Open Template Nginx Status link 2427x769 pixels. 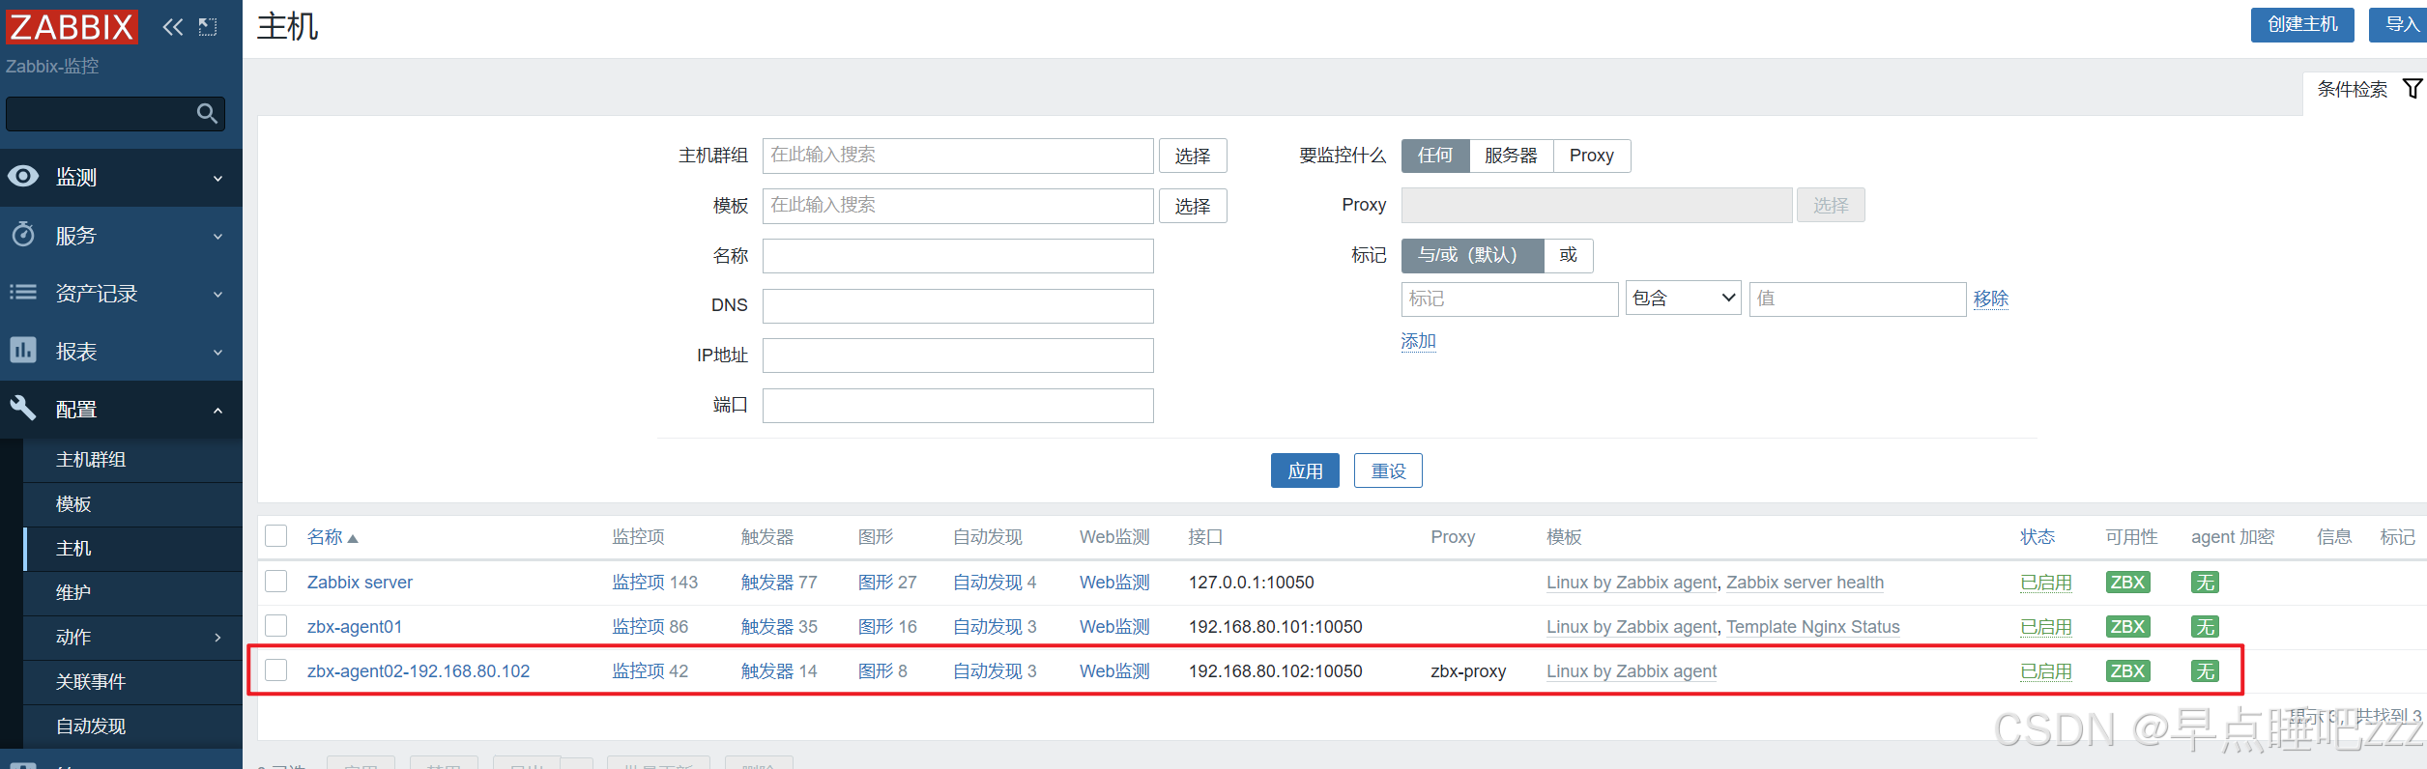pyautogui.click(x=1813, y=627)
